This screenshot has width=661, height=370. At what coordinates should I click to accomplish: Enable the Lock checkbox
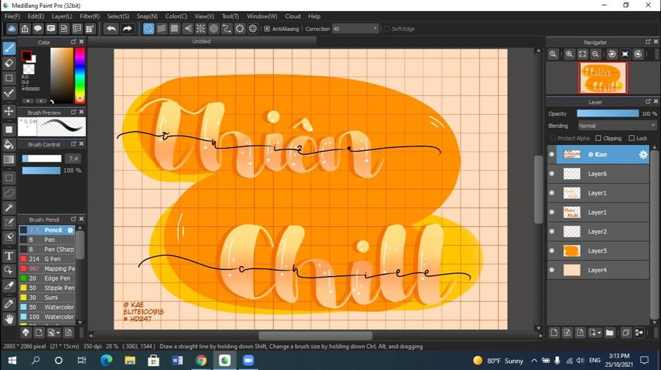click(x=631, y=138)
